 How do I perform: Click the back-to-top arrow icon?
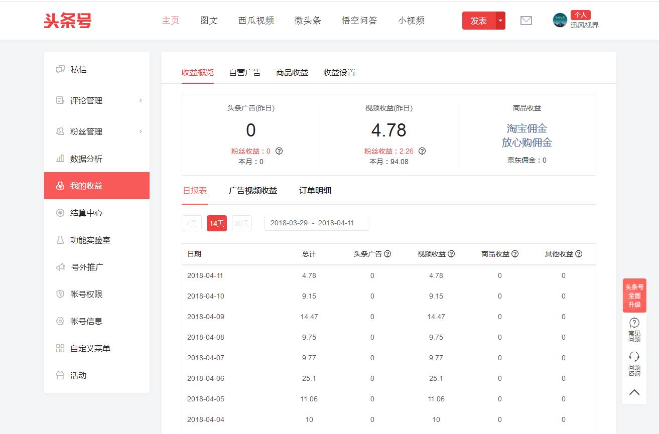(x=634, y=392)
